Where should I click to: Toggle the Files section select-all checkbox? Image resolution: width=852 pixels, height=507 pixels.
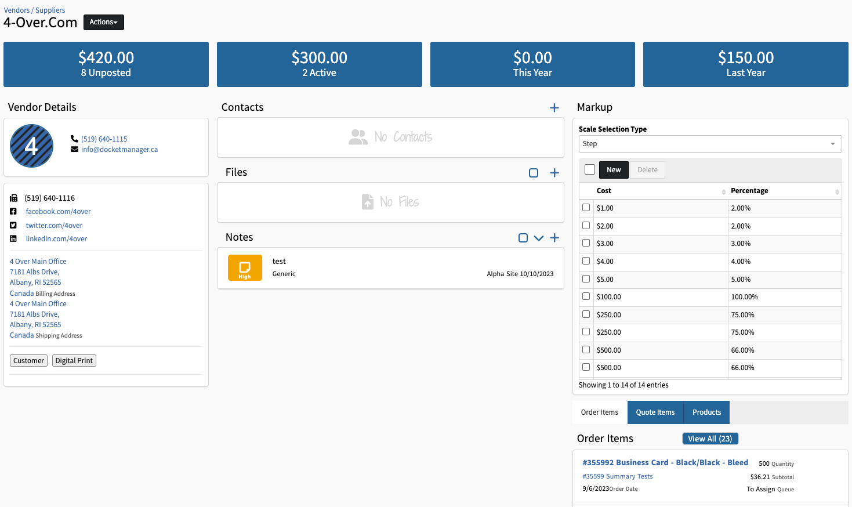click(534, 173)
